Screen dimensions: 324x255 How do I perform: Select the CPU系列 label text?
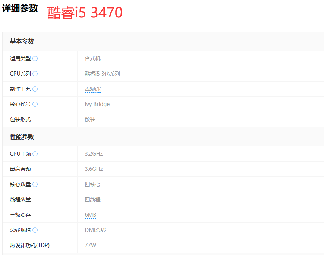21,74
